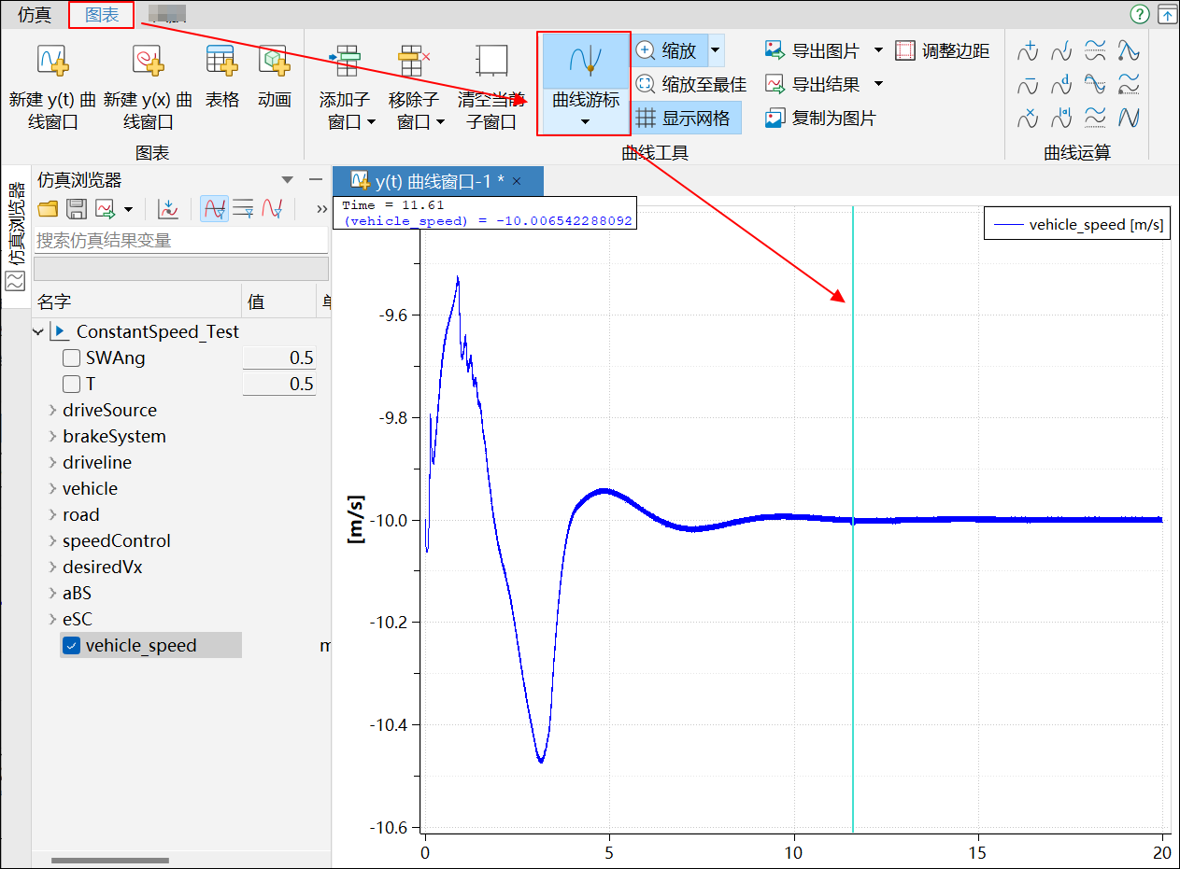Viewport: 1180px width, 869px height.
Task: Click 调整边距 adjust margins icon
Action: 942,50
